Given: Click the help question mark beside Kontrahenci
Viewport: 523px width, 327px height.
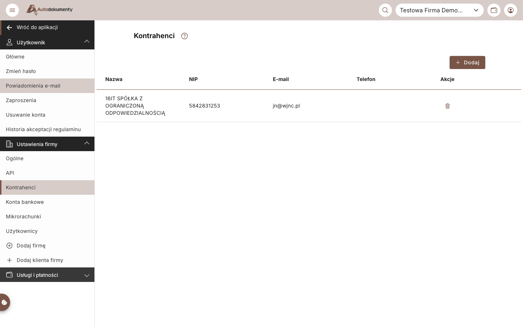Looking at the screenshot, I should [x=185, y=36].
